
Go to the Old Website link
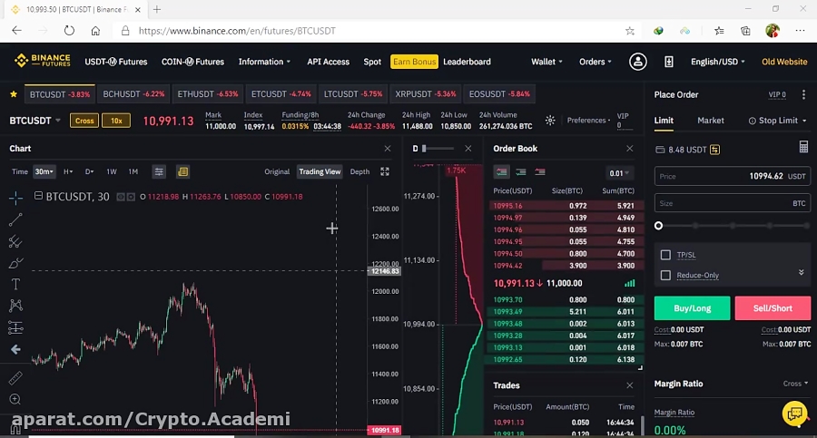(x=784, y=62)
